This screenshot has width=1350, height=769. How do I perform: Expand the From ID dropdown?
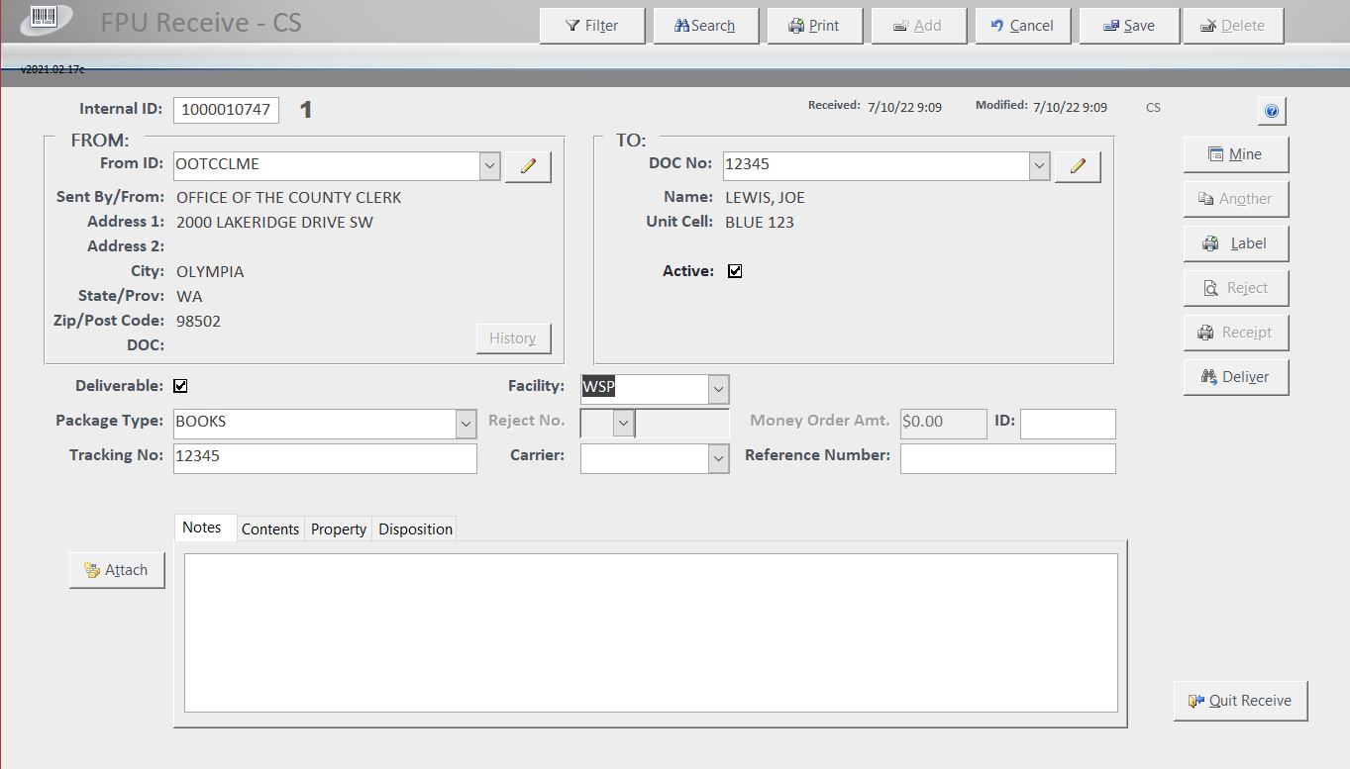[490, 166]
